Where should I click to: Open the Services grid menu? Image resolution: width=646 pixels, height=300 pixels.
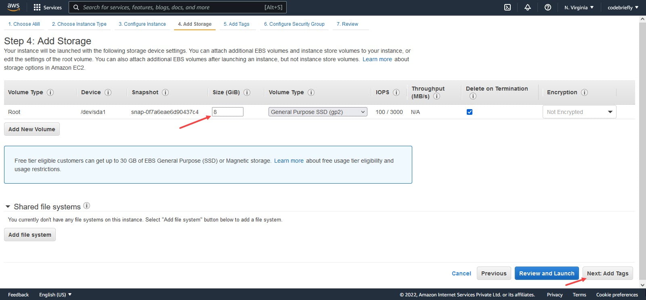(48, 7)
